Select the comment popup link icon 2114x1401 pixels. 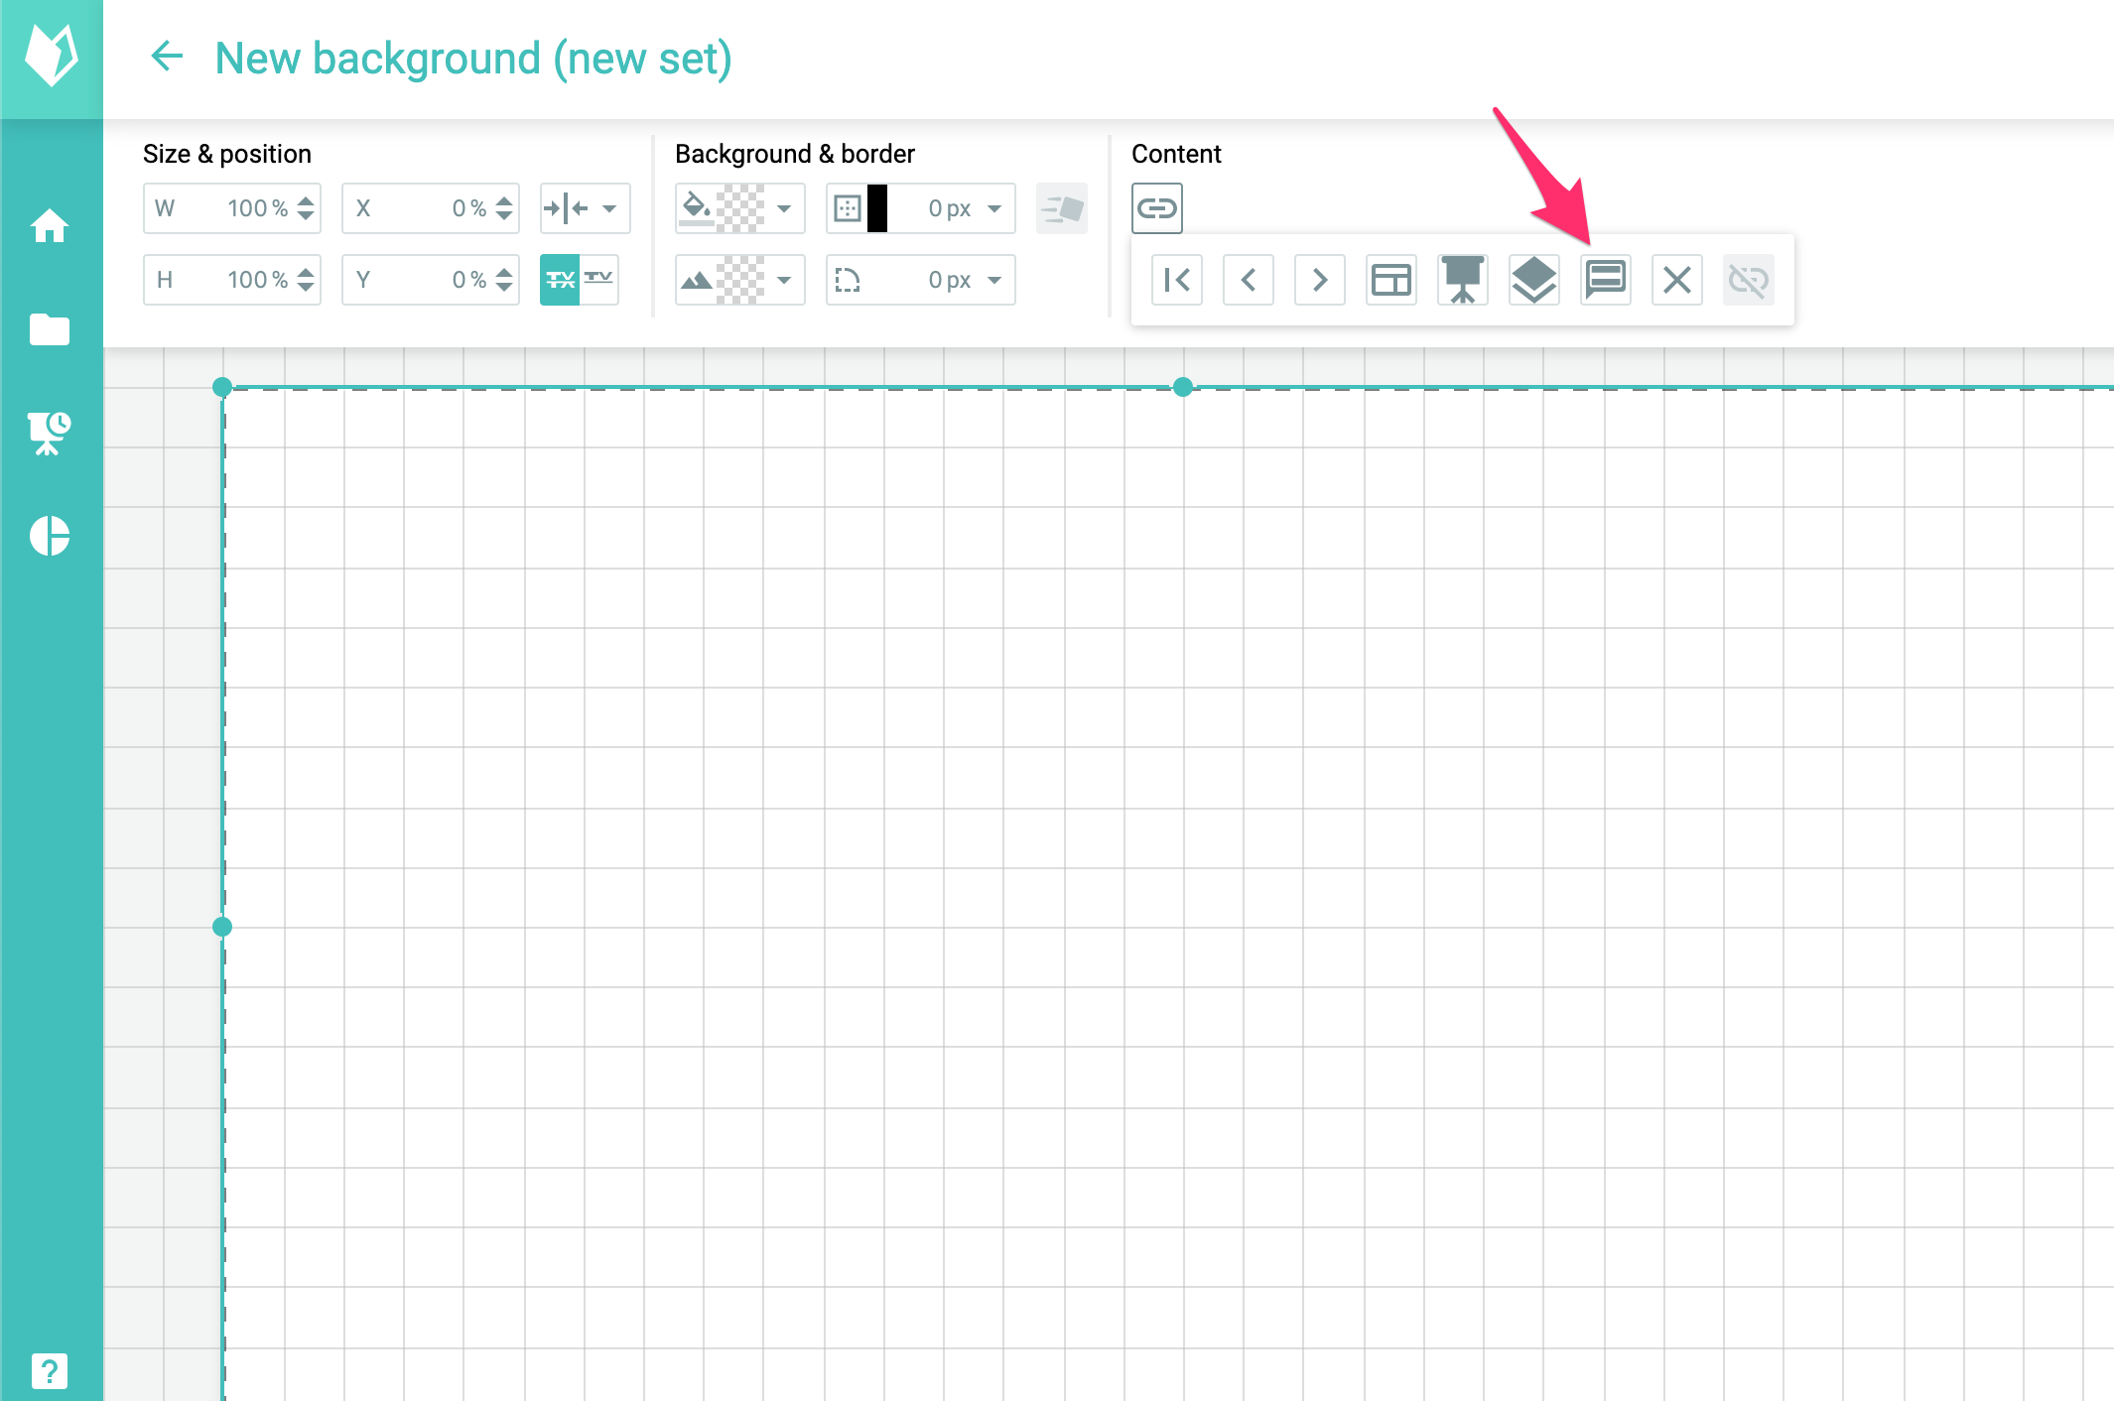click(1606, 280)
